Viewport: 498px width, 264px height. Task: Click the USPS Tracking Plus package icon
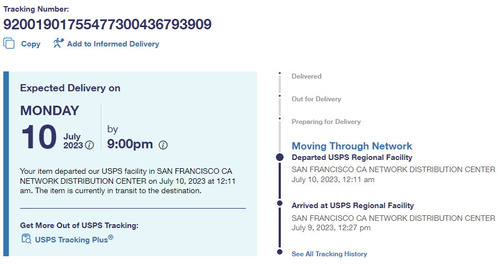(x=26, y=239)
